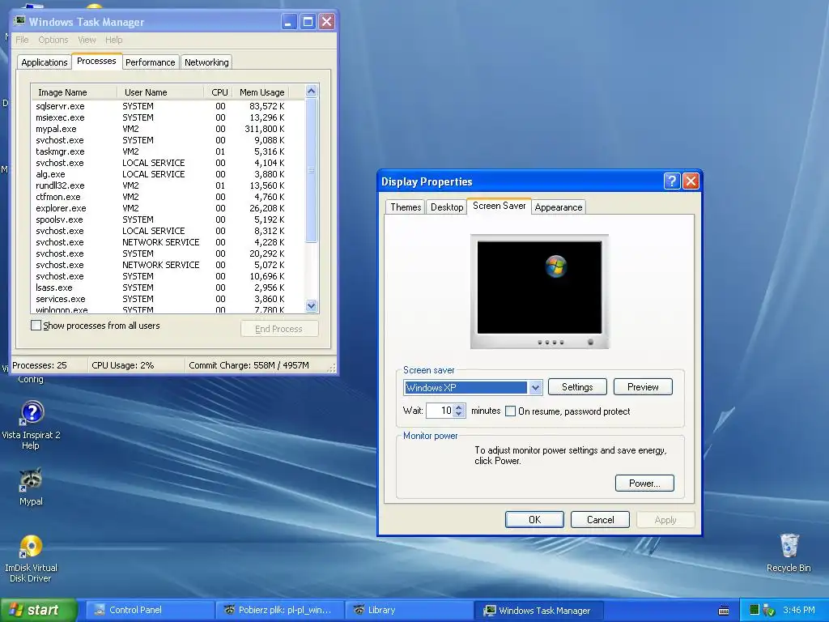Tick Show processes from all users
This screenshot has height=622, width=829.
[36, 326]
